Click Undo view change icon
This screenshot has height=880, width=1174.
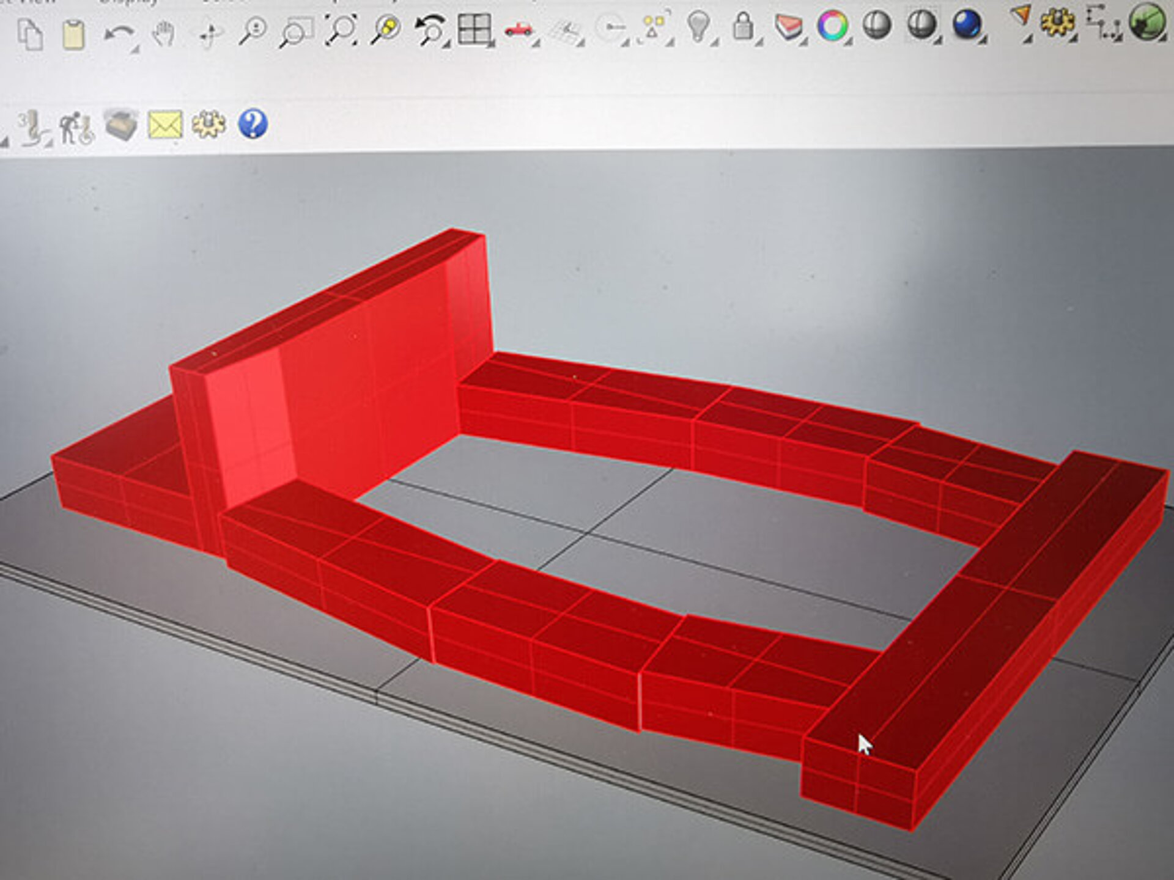pos(430,29)
